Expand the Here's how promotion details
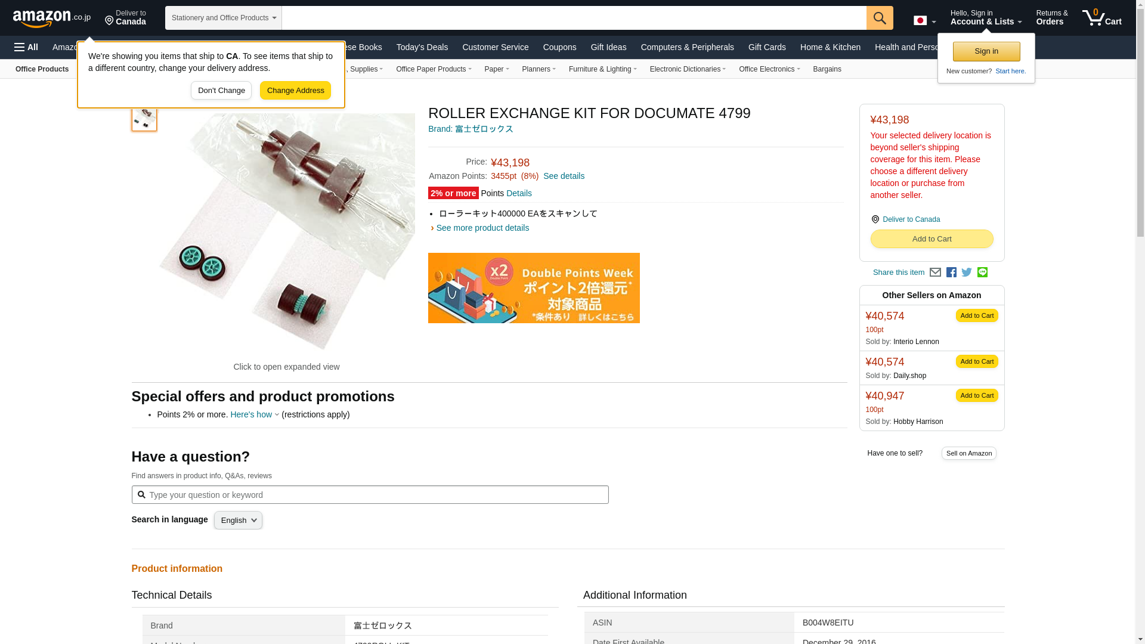The width and height of the screenshot is (1145, 644). tap(255, 414)
